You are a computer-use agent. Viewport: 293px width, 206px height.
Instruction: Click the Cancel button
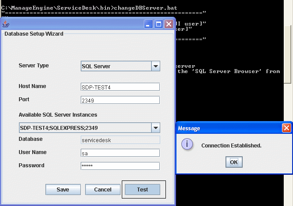pos(102,189)
